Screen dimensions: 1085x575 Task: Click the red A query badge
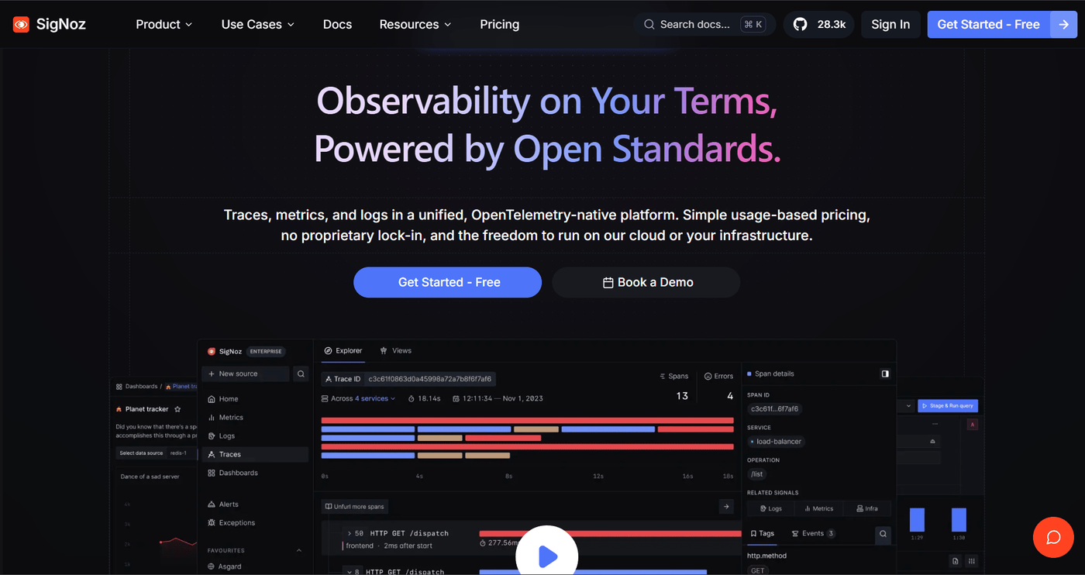[x=973, y=425]
